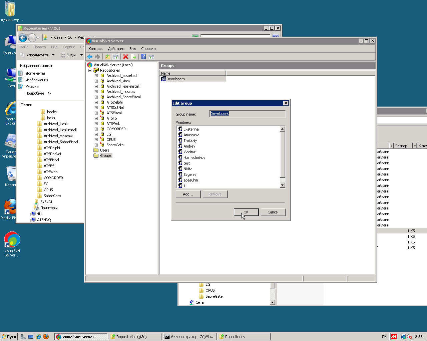This screenshot has height=341, width=427.
Task: Toggle the show/hide action pane icon
Action: (x=151, y=57)
